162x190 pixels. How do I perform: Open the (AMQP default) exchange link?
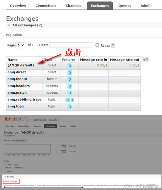pos(21,65)
